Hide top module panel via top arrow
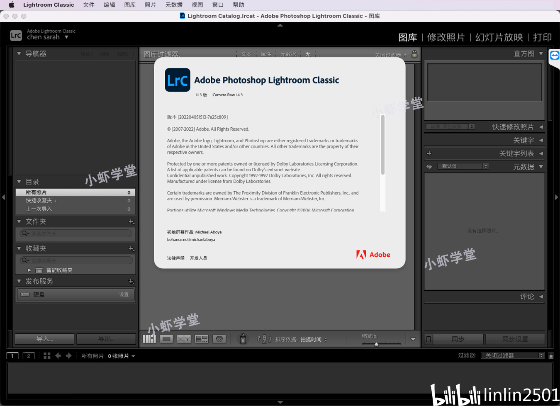 click(280, 25)
